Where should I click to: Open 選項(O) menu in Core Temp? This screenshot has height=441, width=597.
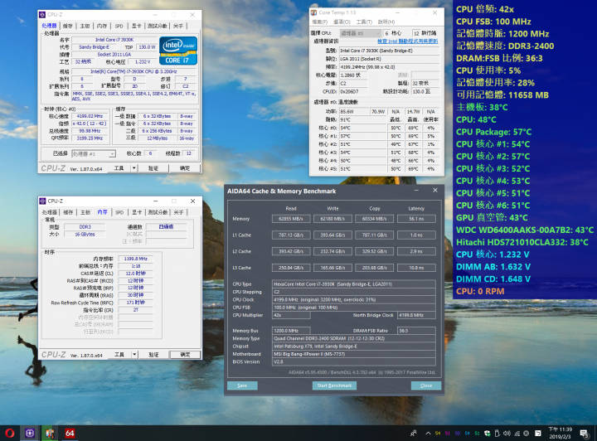(x=342, y=22)
